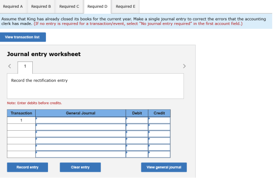Click the Record entry button
Screen dimensions: 274x179
(x=27, y=167)
